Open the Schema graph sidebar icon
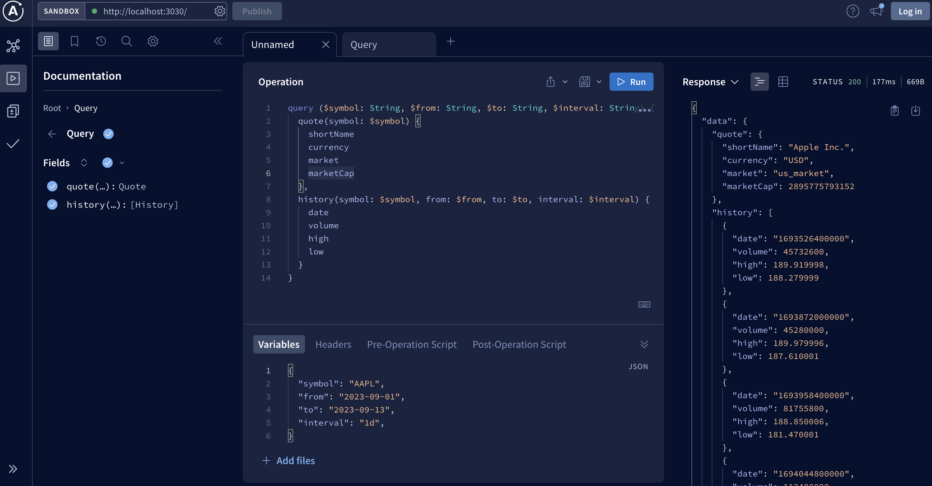The width and height of the screenshot is (932, 486). point(13,46)
